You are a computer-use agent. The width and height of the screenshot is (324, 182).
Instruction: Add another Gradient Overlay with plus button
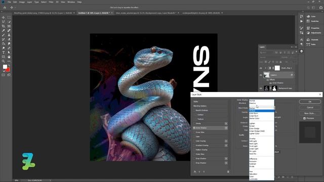click(226, 145)
